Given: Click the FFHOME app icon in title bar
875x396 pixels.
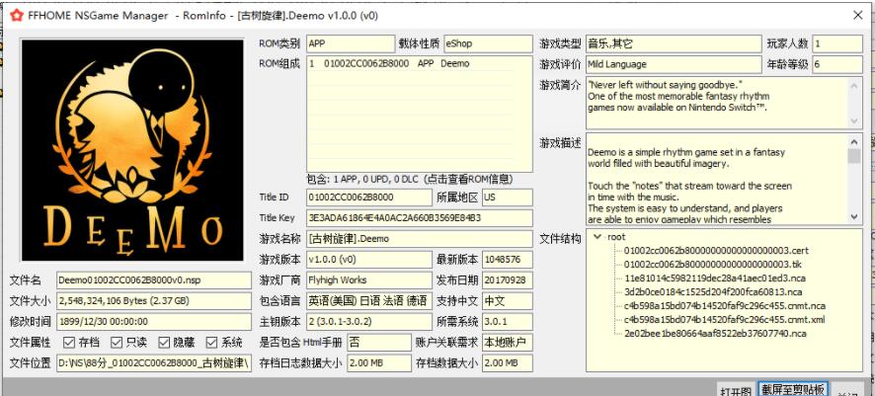Looking at the screenshot, I should tap(17, 16).
